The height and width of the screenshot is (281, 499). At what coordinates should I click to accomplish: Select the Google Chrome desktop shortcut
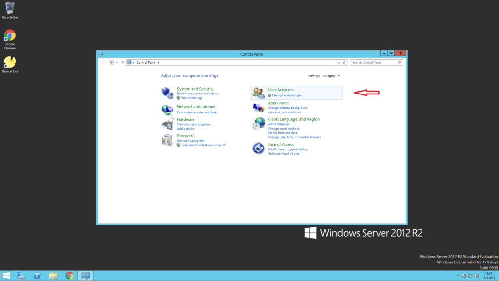point(10,39)
